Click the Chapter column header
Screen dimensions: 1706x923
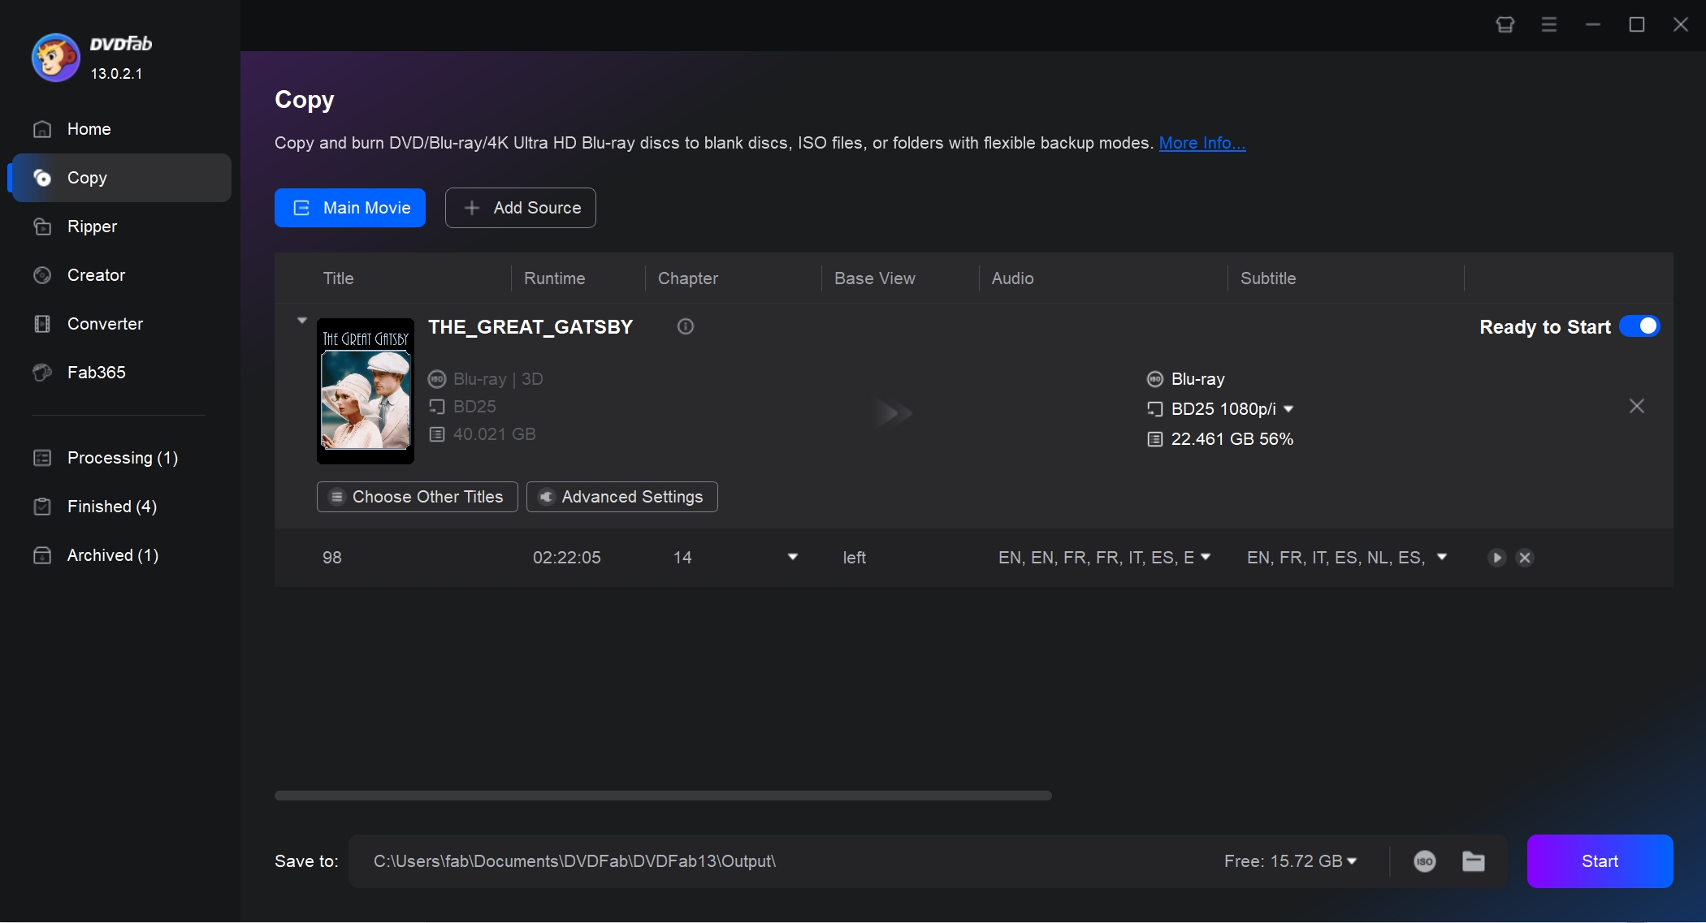click(x=688, y=278)
